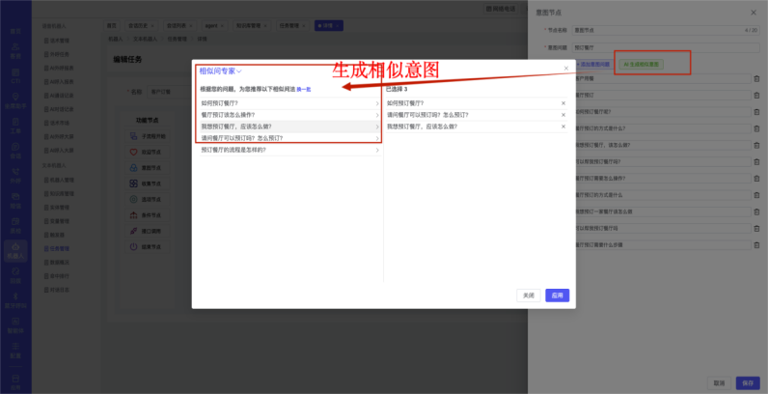Click 换一批 to refresh suggestions
768x394 pixels.
(303, 89)
